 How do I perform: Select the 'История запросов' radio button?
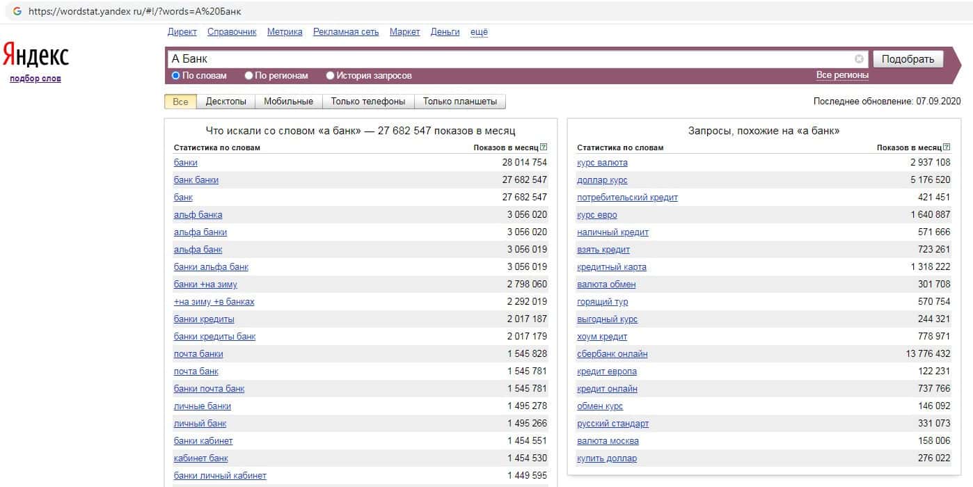tap(331, 75)
